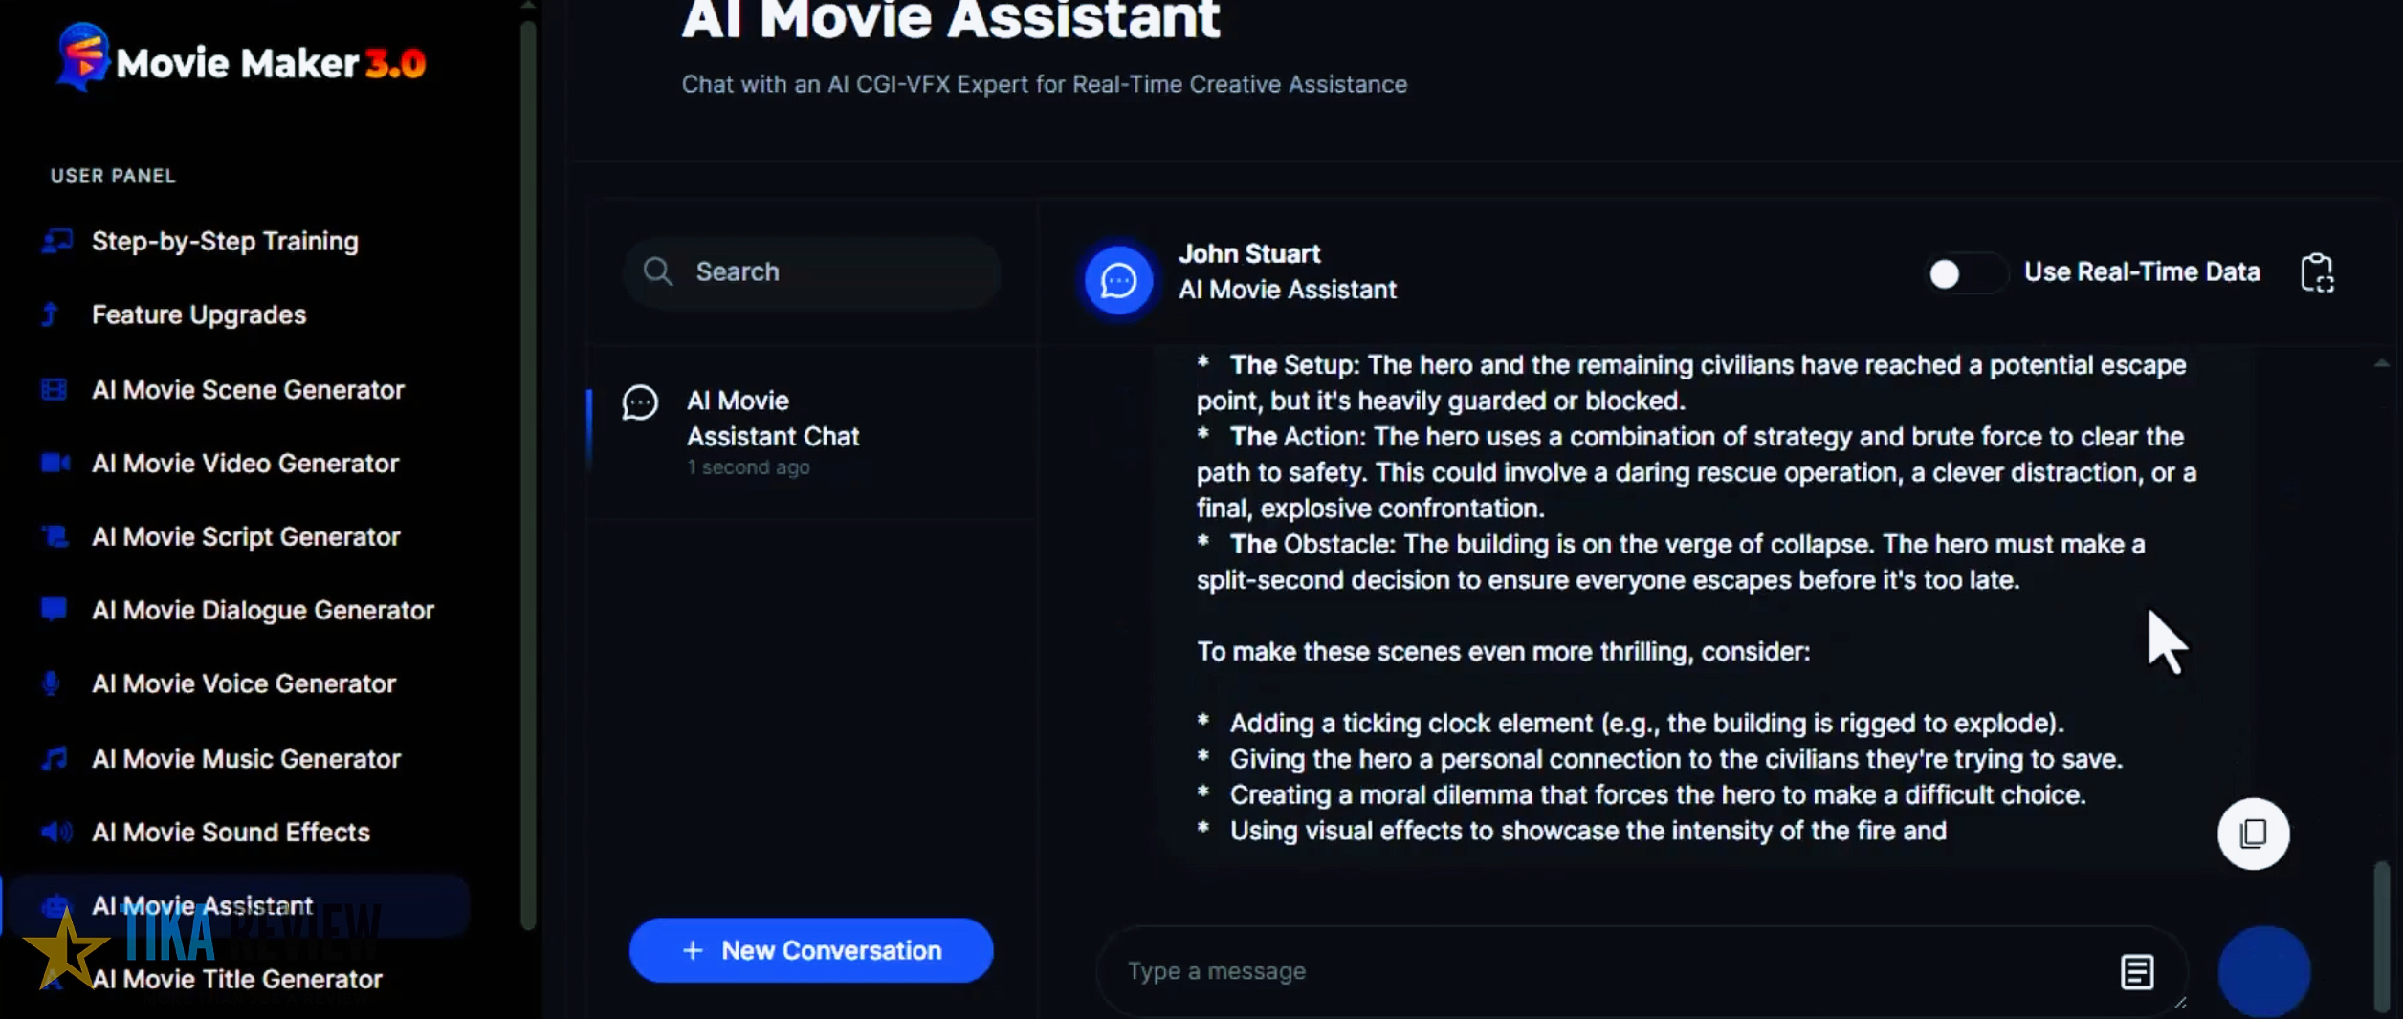This screenshot has height=1019, width=2403.
Task: Click the Movie Maker 3.0 logo
Action: [239, 61]
